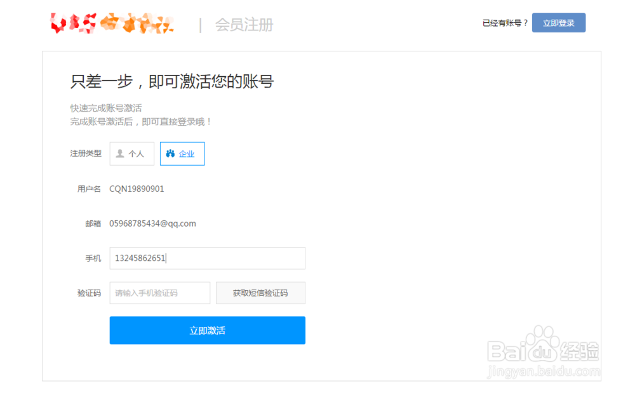Click the colorful site logo
Screen dimensions: 635x393
point(110,23)
